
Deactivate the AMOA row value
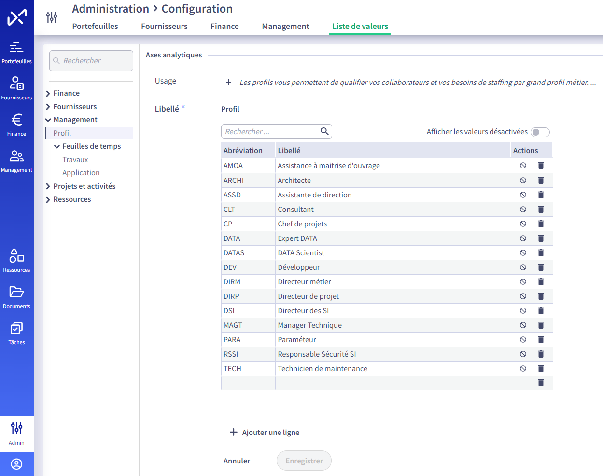pyautogui.click(x=523, y=166)
